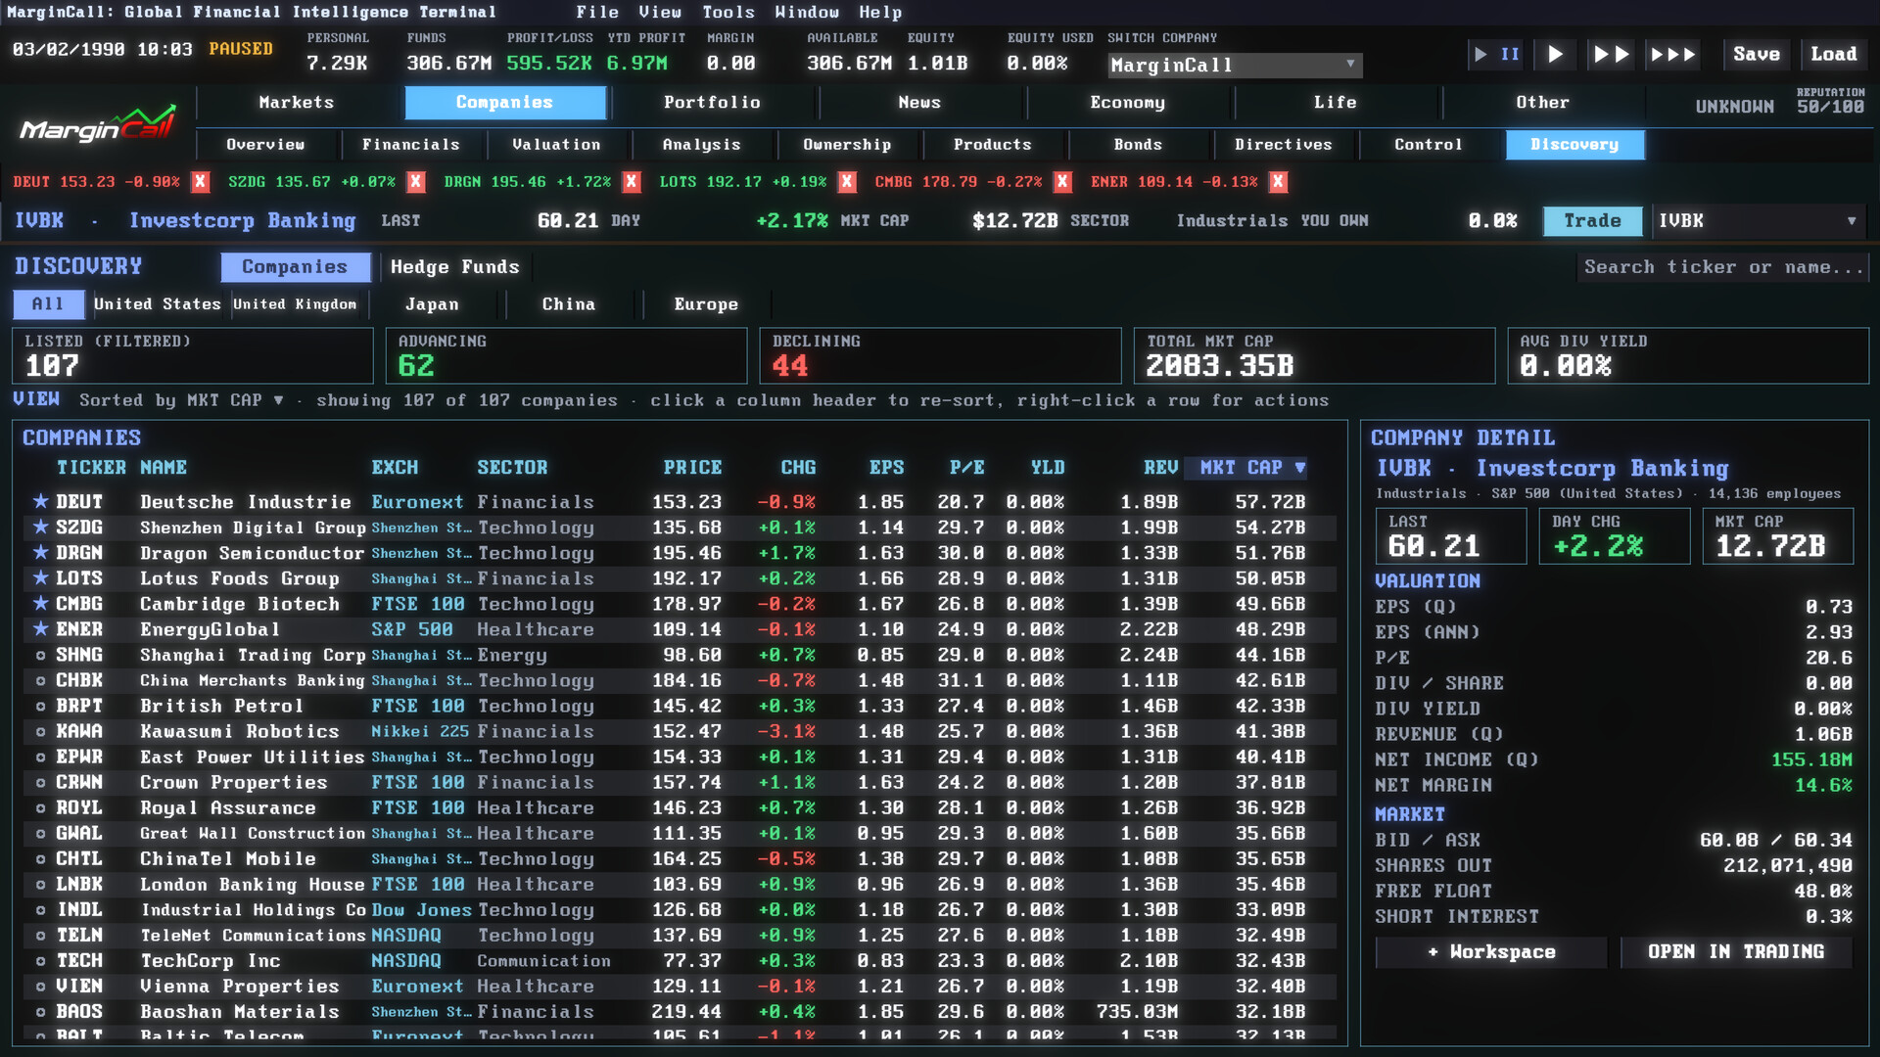Image resolution: width=1880 pixels, height=1057 pixels.
Task: Open the File menu
Action: (x=597, y=12)
